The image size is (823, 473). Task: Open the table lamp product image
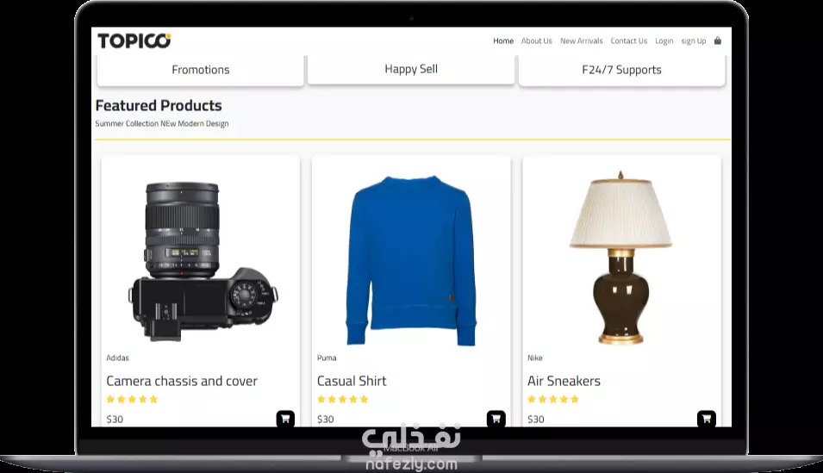tap(621, 258)
